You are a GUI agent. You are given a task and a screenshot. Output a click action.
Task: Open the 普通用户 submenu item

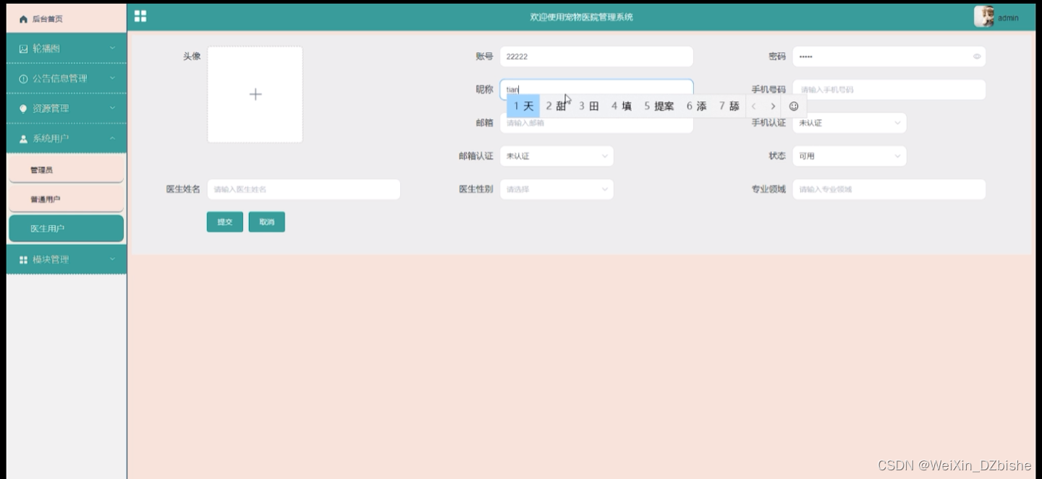pos(67,199)
